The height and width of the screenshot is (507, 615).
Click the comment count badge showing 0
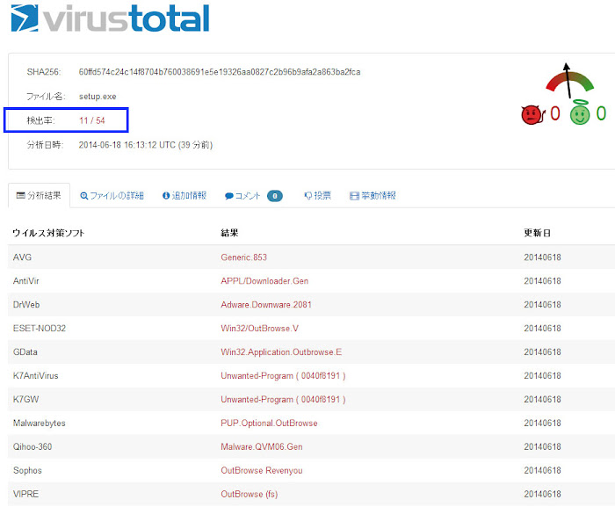coord(274,196)
